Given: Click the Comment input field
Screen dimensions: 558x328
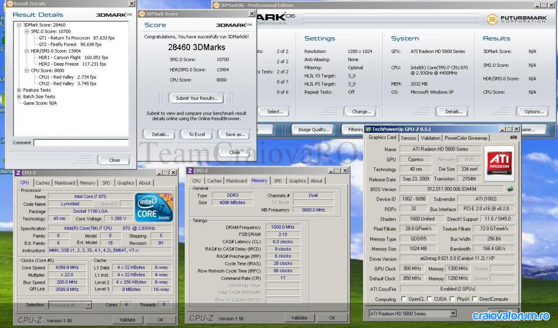Looking at the screenshot, I should click(x=81, y=142).
